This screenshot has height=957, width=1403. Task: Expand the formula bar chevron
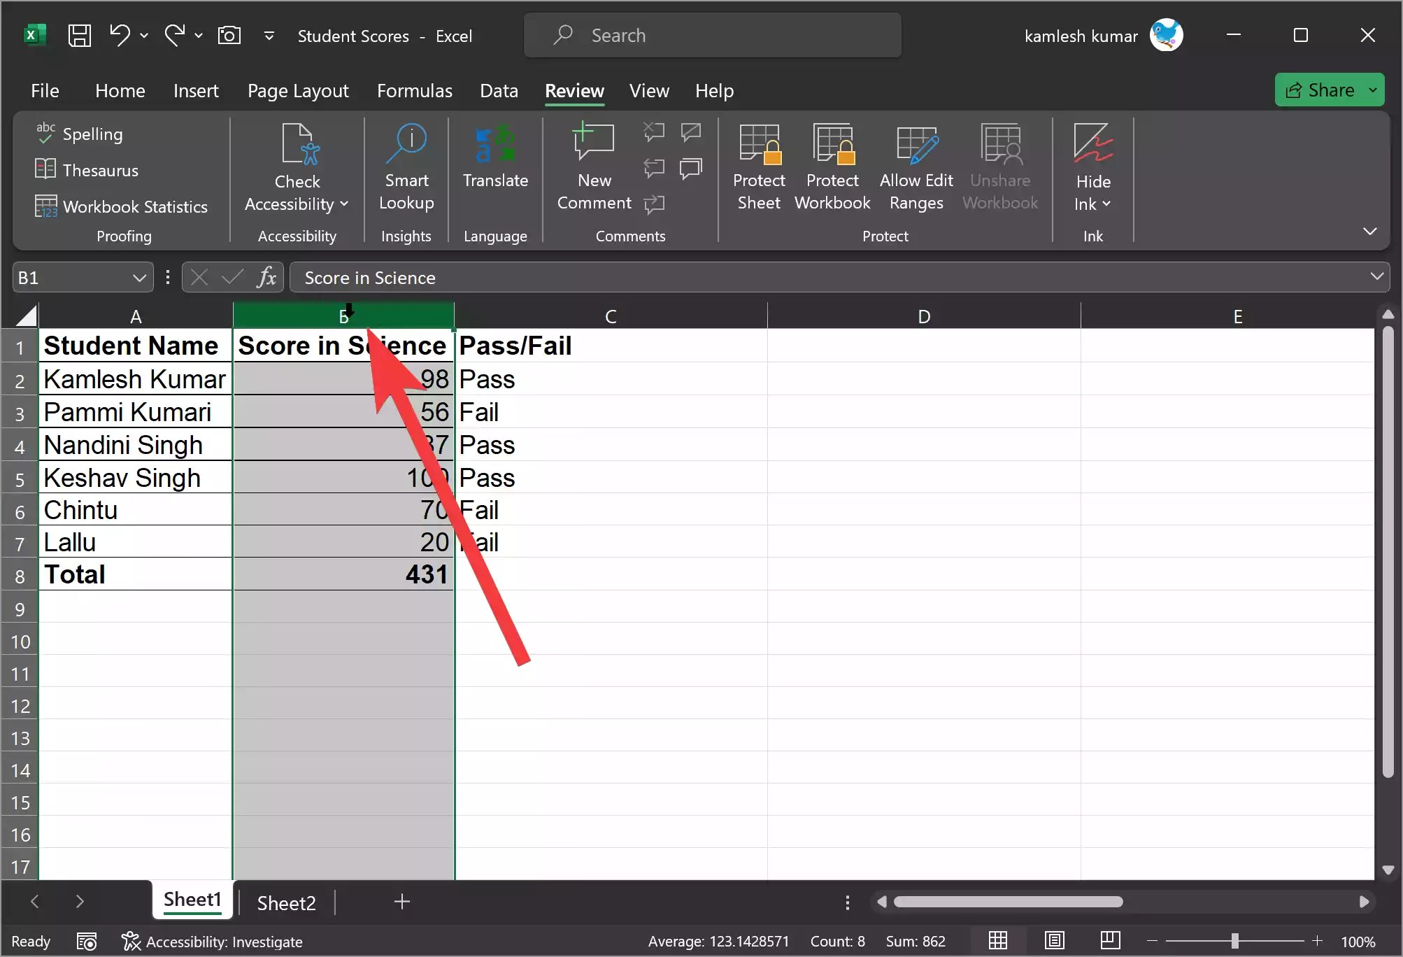click(1376, 277)
